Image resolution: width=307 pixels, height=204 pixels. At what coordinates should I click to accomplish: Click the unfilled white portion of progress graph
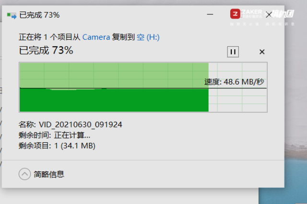pyautogui.click(x=238, y=100)
